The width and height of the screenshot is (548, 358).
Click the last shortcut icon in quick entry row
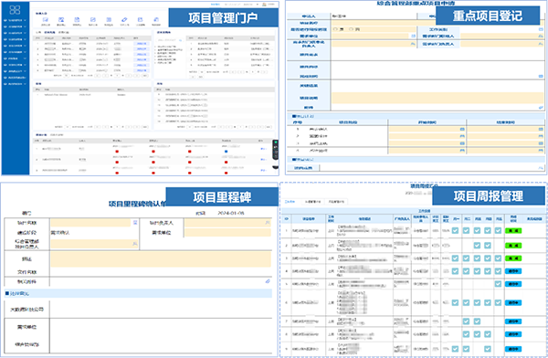[x=156, y=20]
